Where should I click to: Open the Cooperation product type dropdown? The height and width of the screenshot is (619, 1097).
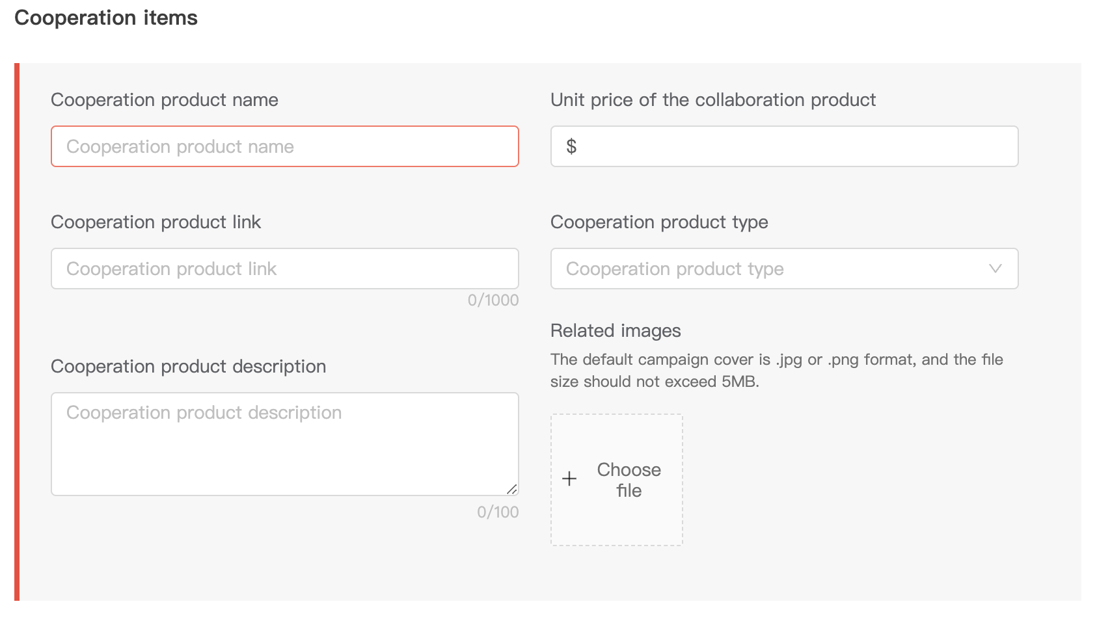(x=768, y=269)
